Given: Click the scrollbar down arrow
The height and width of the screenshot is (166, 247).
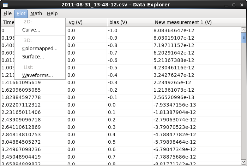Looking at the screenshot, I should [243, 162].
